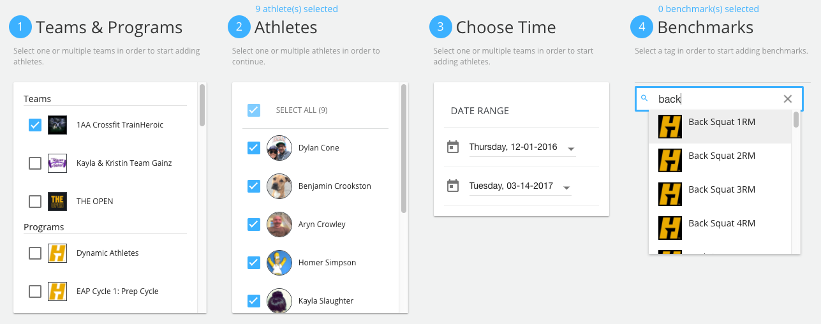Viewport: 821px width, 324px height.
Task: Click the start date calendar icon
Action: coord(453,147)
